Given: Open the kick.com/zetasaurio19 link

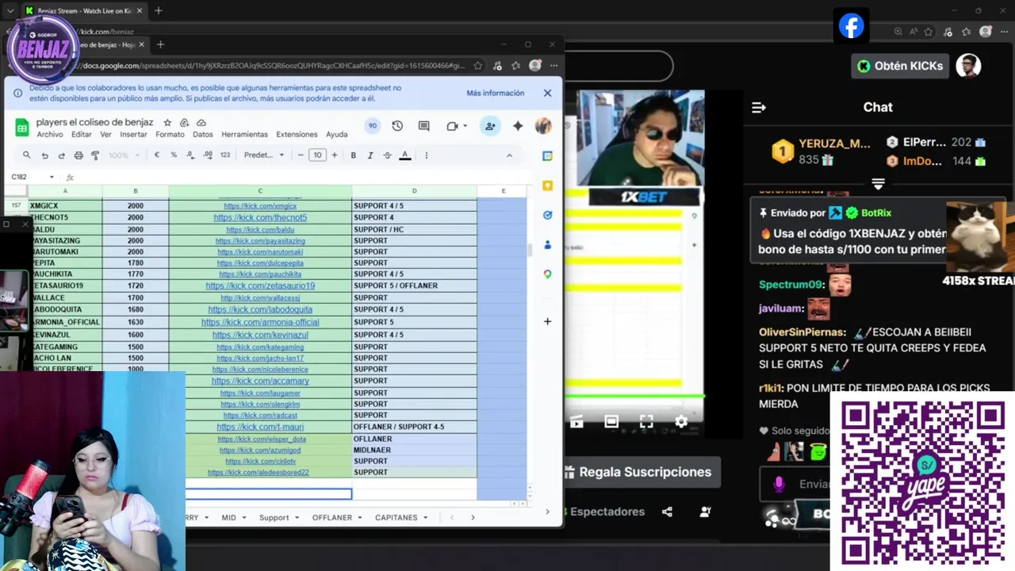Looking at the screenshot, I should (x=260, y=285).
